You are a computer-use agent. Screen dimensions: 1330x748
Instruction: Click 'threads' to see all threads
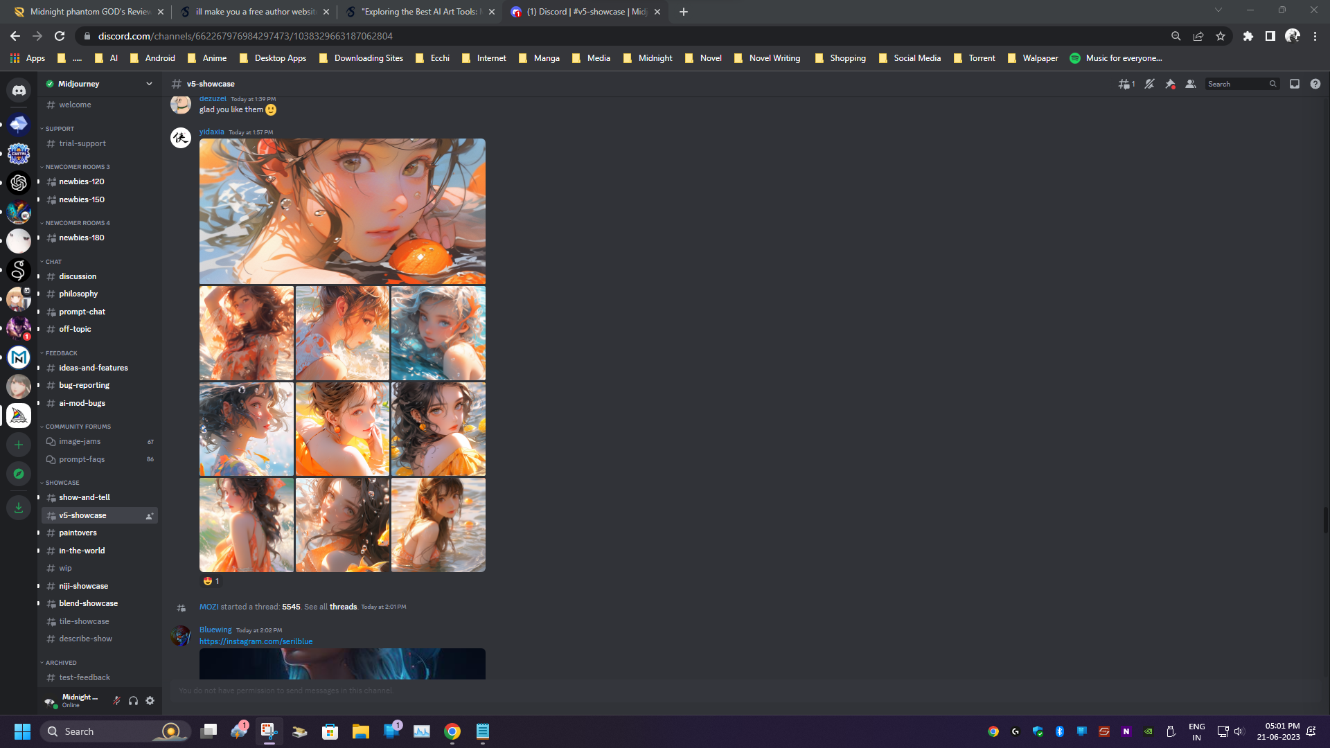tap(343, 606)
